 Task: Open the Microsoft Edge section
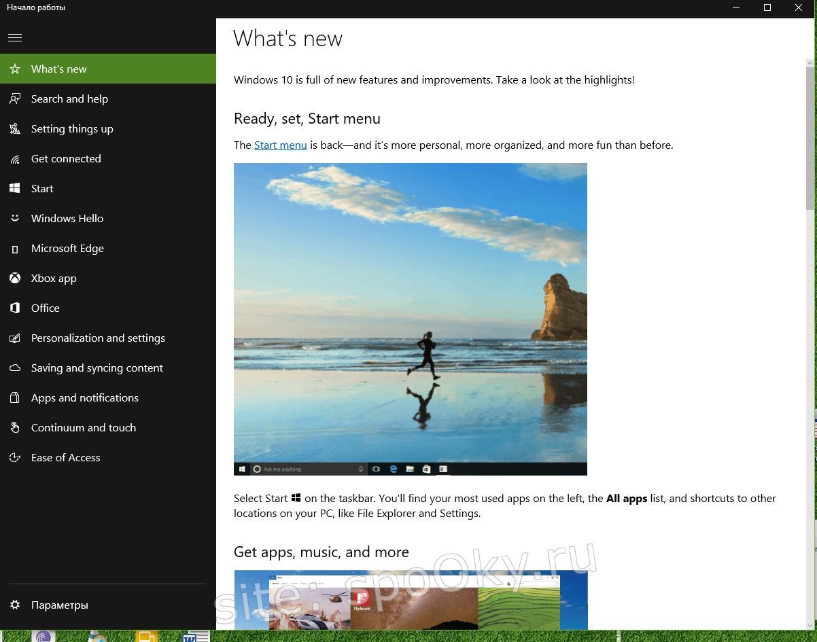(x=108, y=248)
